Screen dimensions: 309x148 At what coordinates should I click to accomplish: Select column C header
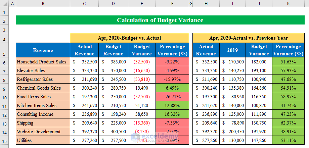(84, 3)
